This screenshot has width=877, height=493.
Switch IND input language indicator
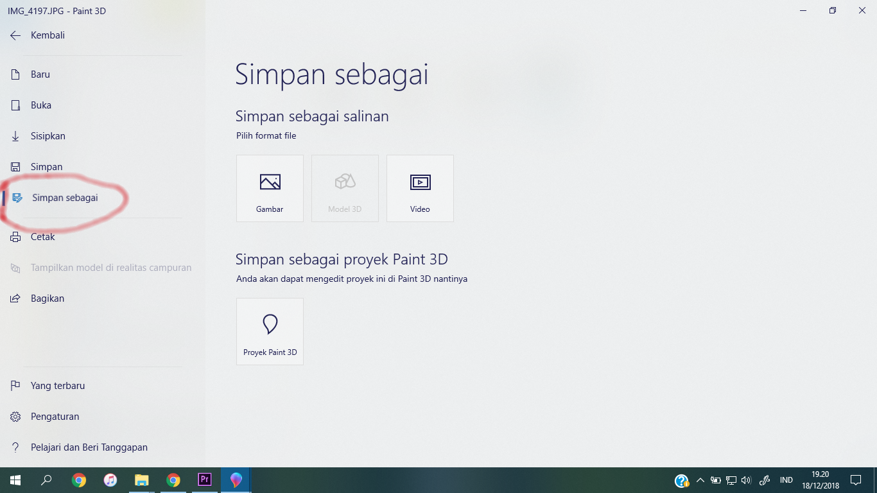(786, 480)
